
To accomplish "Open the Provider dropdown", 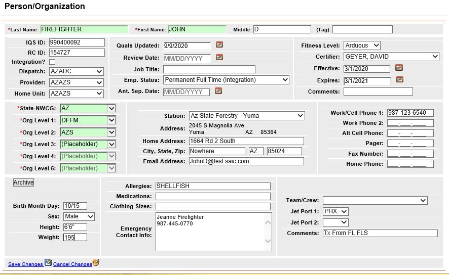I will point(77,82).
